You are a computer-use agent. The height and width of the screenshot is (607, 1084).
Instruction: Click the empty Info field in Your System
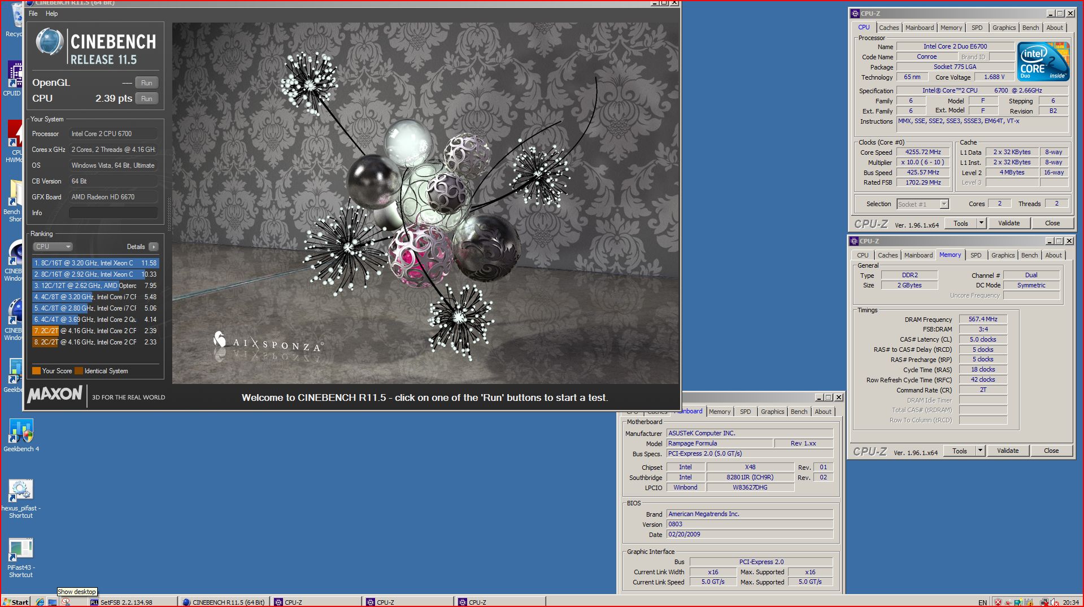pos(114,213)
